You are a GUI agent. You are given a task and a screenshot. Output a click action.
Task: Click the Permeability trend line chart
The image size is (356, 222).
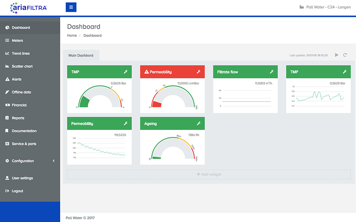pos(101,149)
